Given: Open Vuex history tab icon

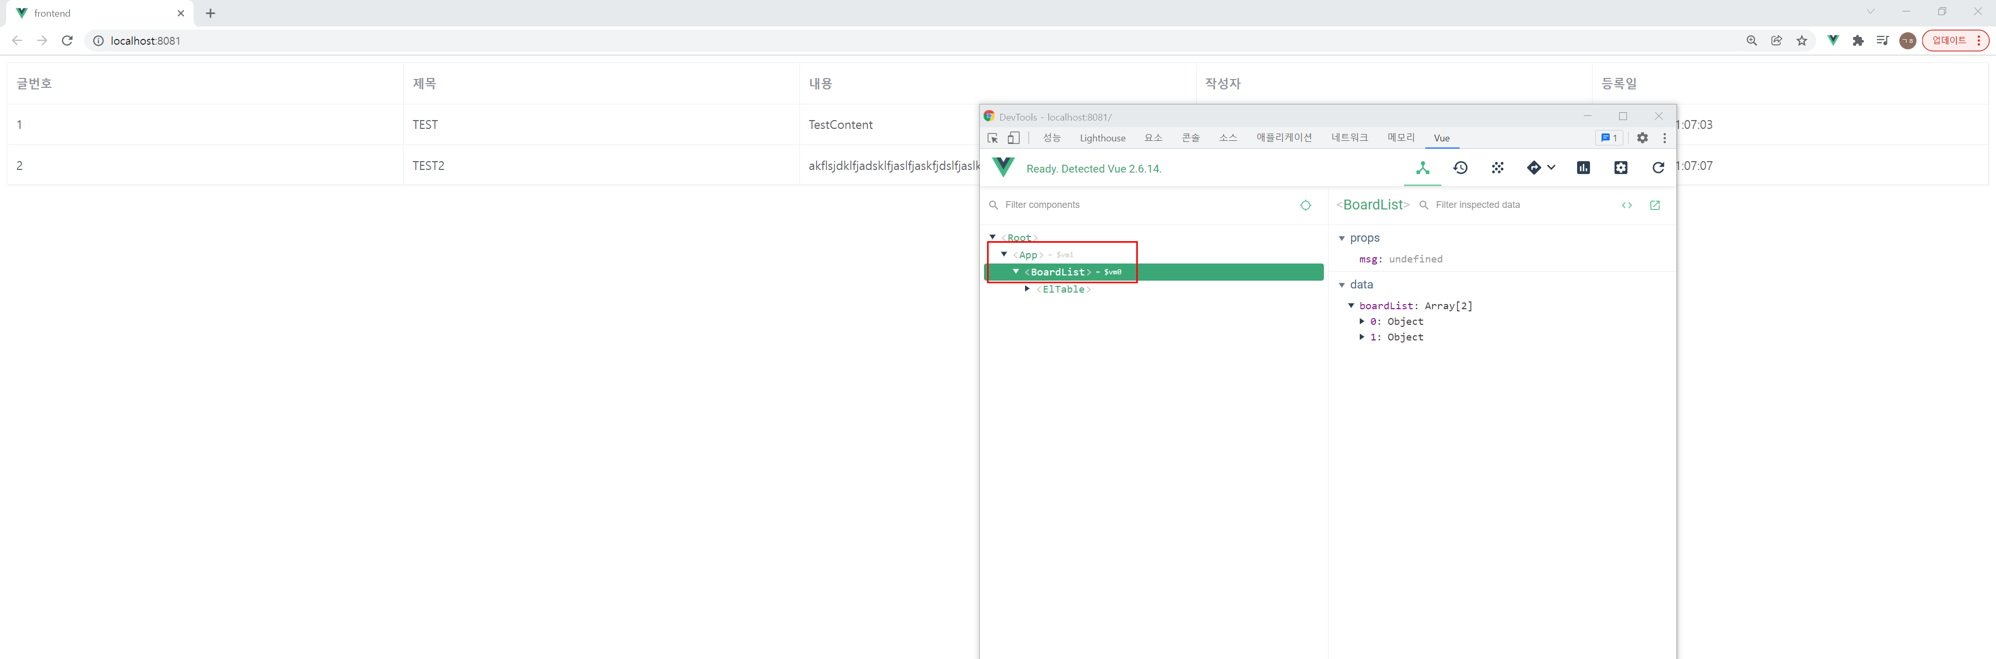Looking at the screenshot, I should (x=1460, y=168).
